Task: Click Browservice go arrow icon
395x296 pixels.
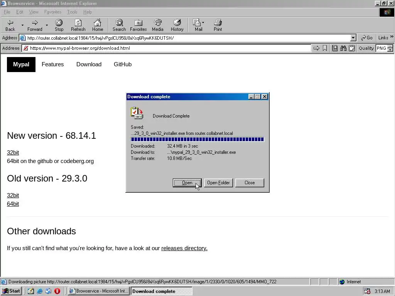Action: coord(316,48)
